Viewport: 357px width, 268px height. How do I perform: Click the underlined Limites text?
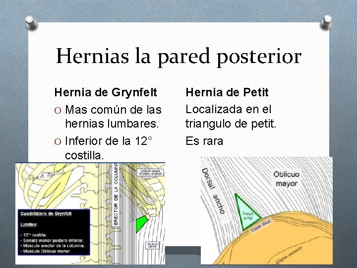[x=29, y=224]
